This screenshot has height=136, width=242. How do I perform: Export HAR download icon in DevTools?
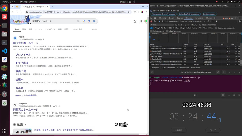tap(216, 21)
